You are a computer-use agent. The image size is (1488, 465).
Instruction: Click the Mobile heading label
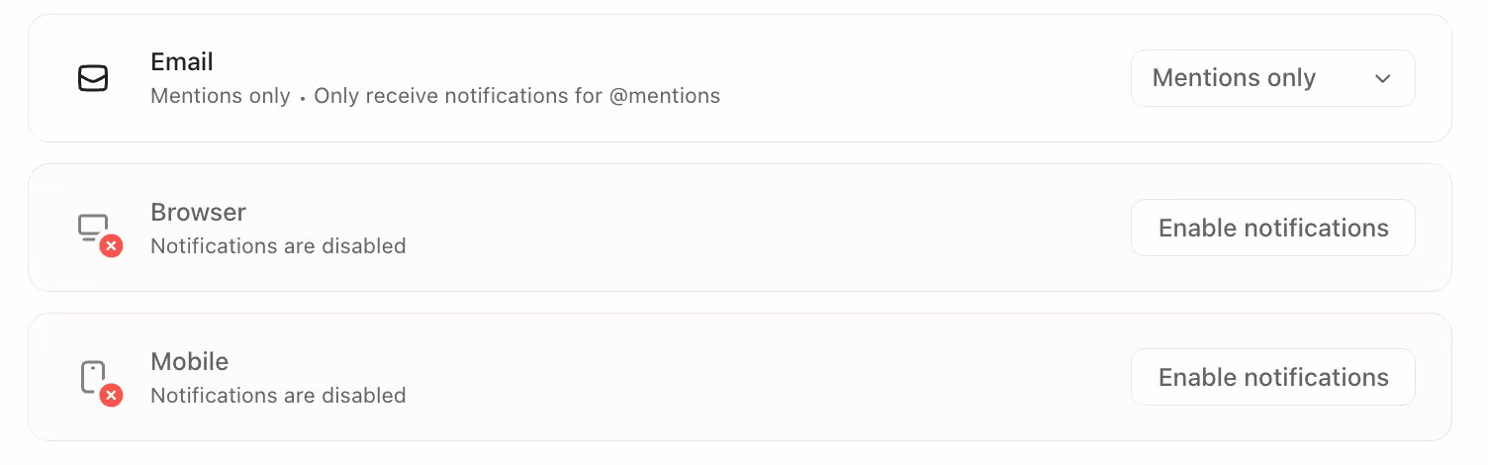point(189,361)
